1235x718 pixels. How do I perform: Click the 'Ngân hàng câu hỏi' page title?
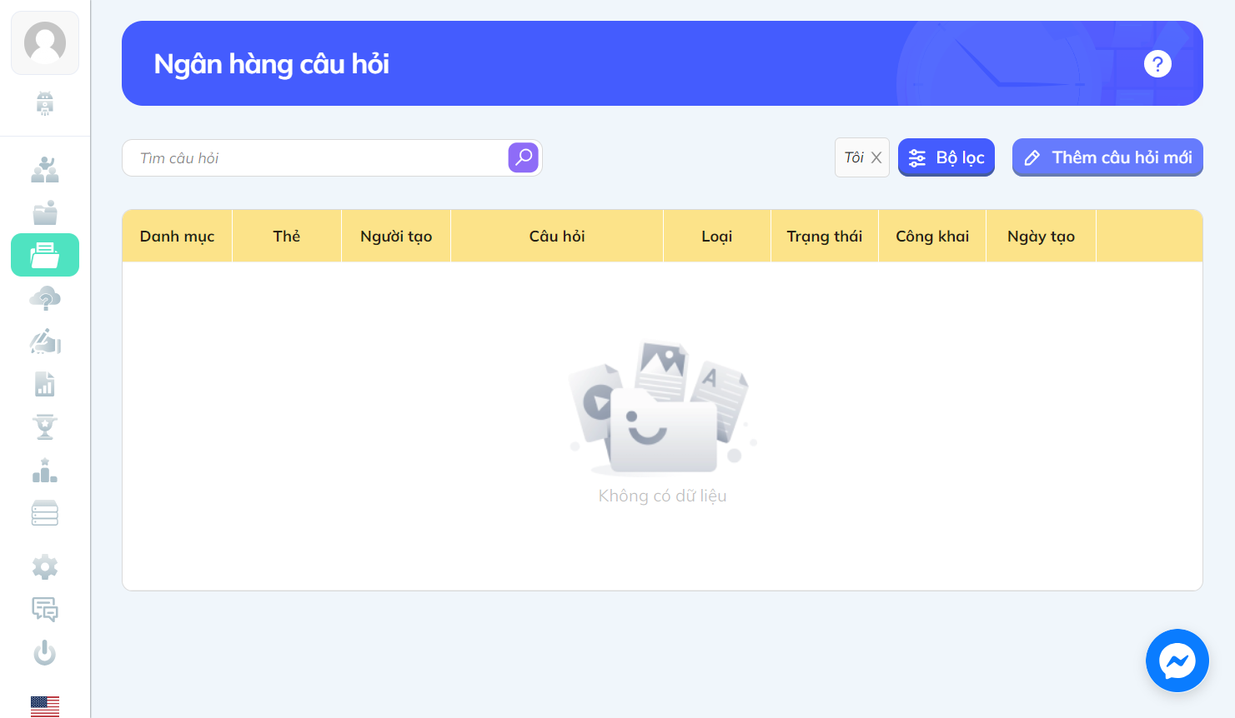pyautogui.click(x=272, y=64)
